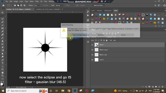Screen dimensions: 166x93
Task: Select the Lasso tool
Action: (2, 19)
